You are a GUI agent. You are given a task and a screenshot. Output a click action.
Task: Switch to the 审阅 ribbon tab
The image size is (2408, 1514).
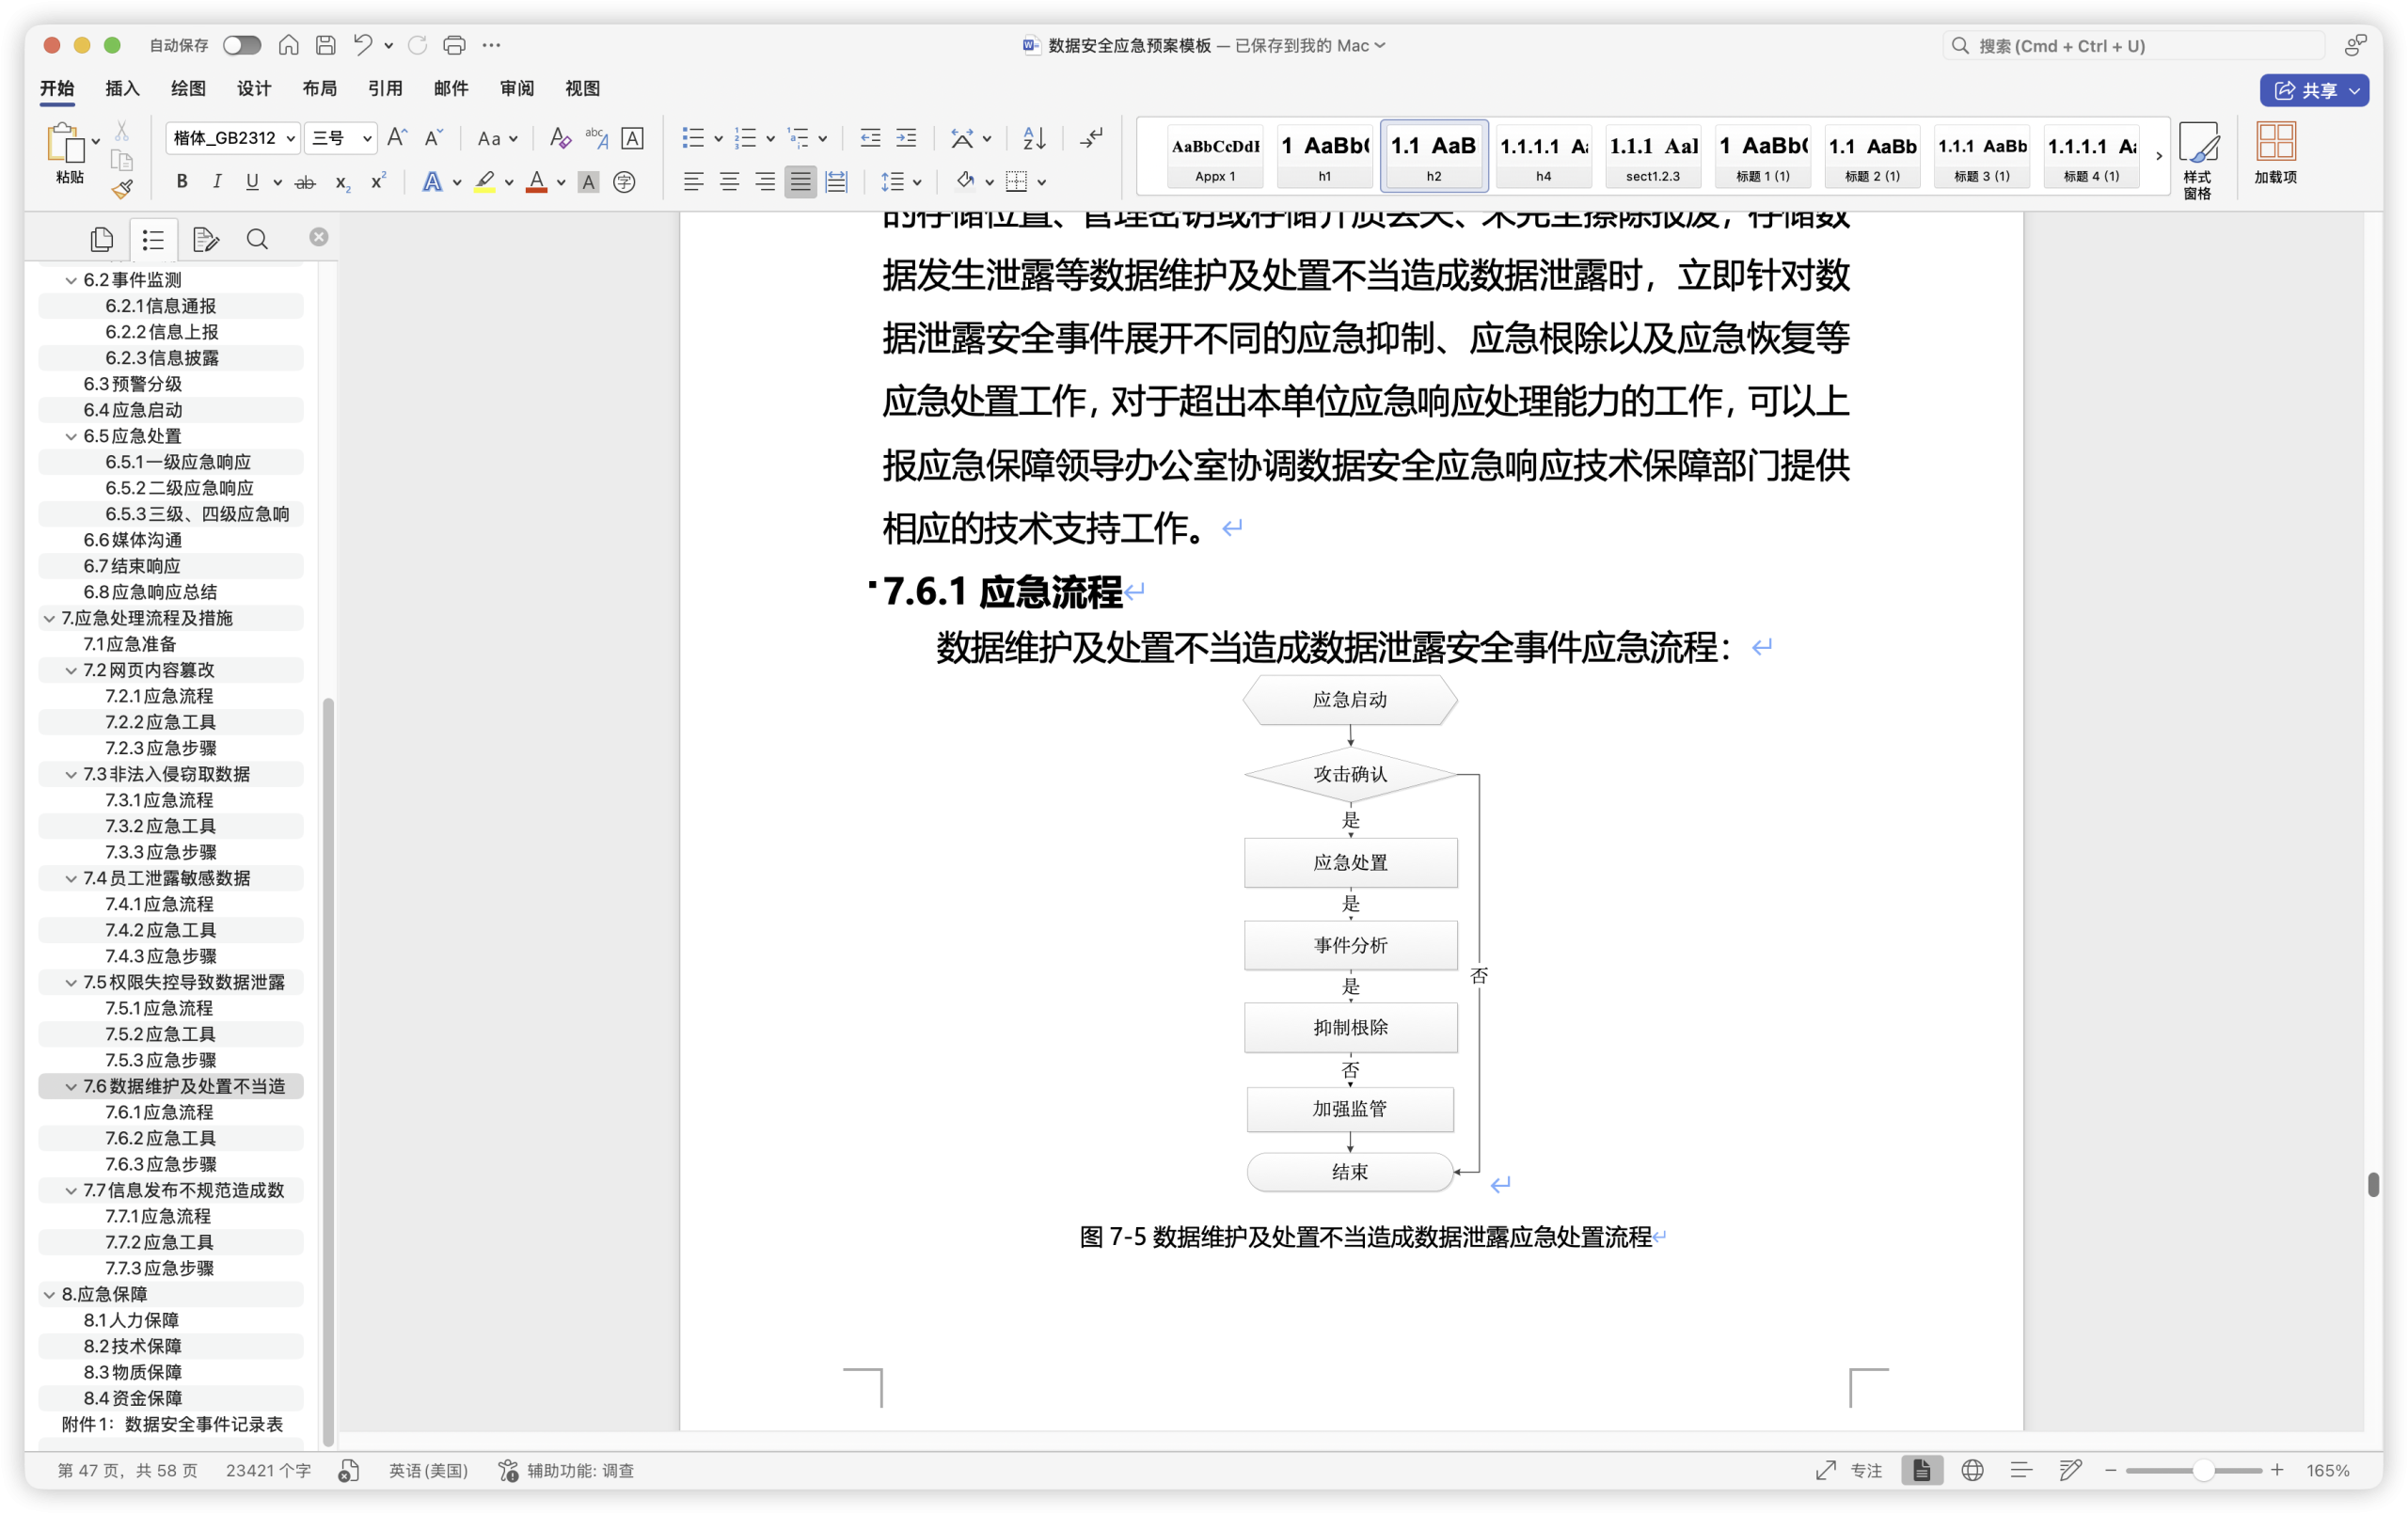tap(516, 88)
